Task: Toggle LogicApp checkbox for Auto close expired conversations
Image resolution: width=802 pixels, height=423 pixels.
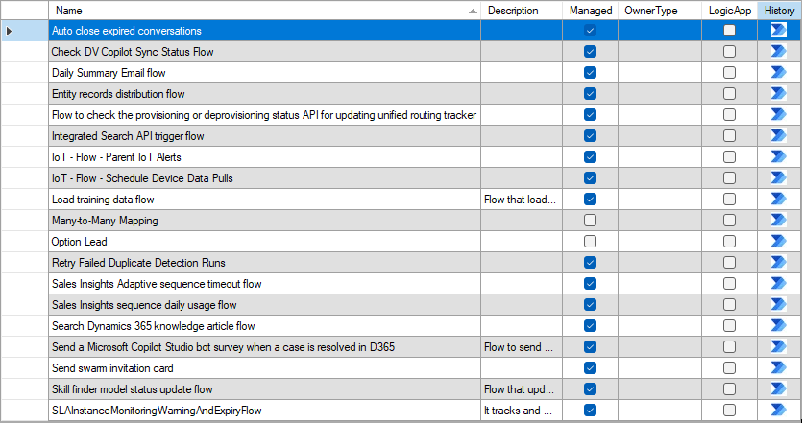Action: [x=729, y=31]
